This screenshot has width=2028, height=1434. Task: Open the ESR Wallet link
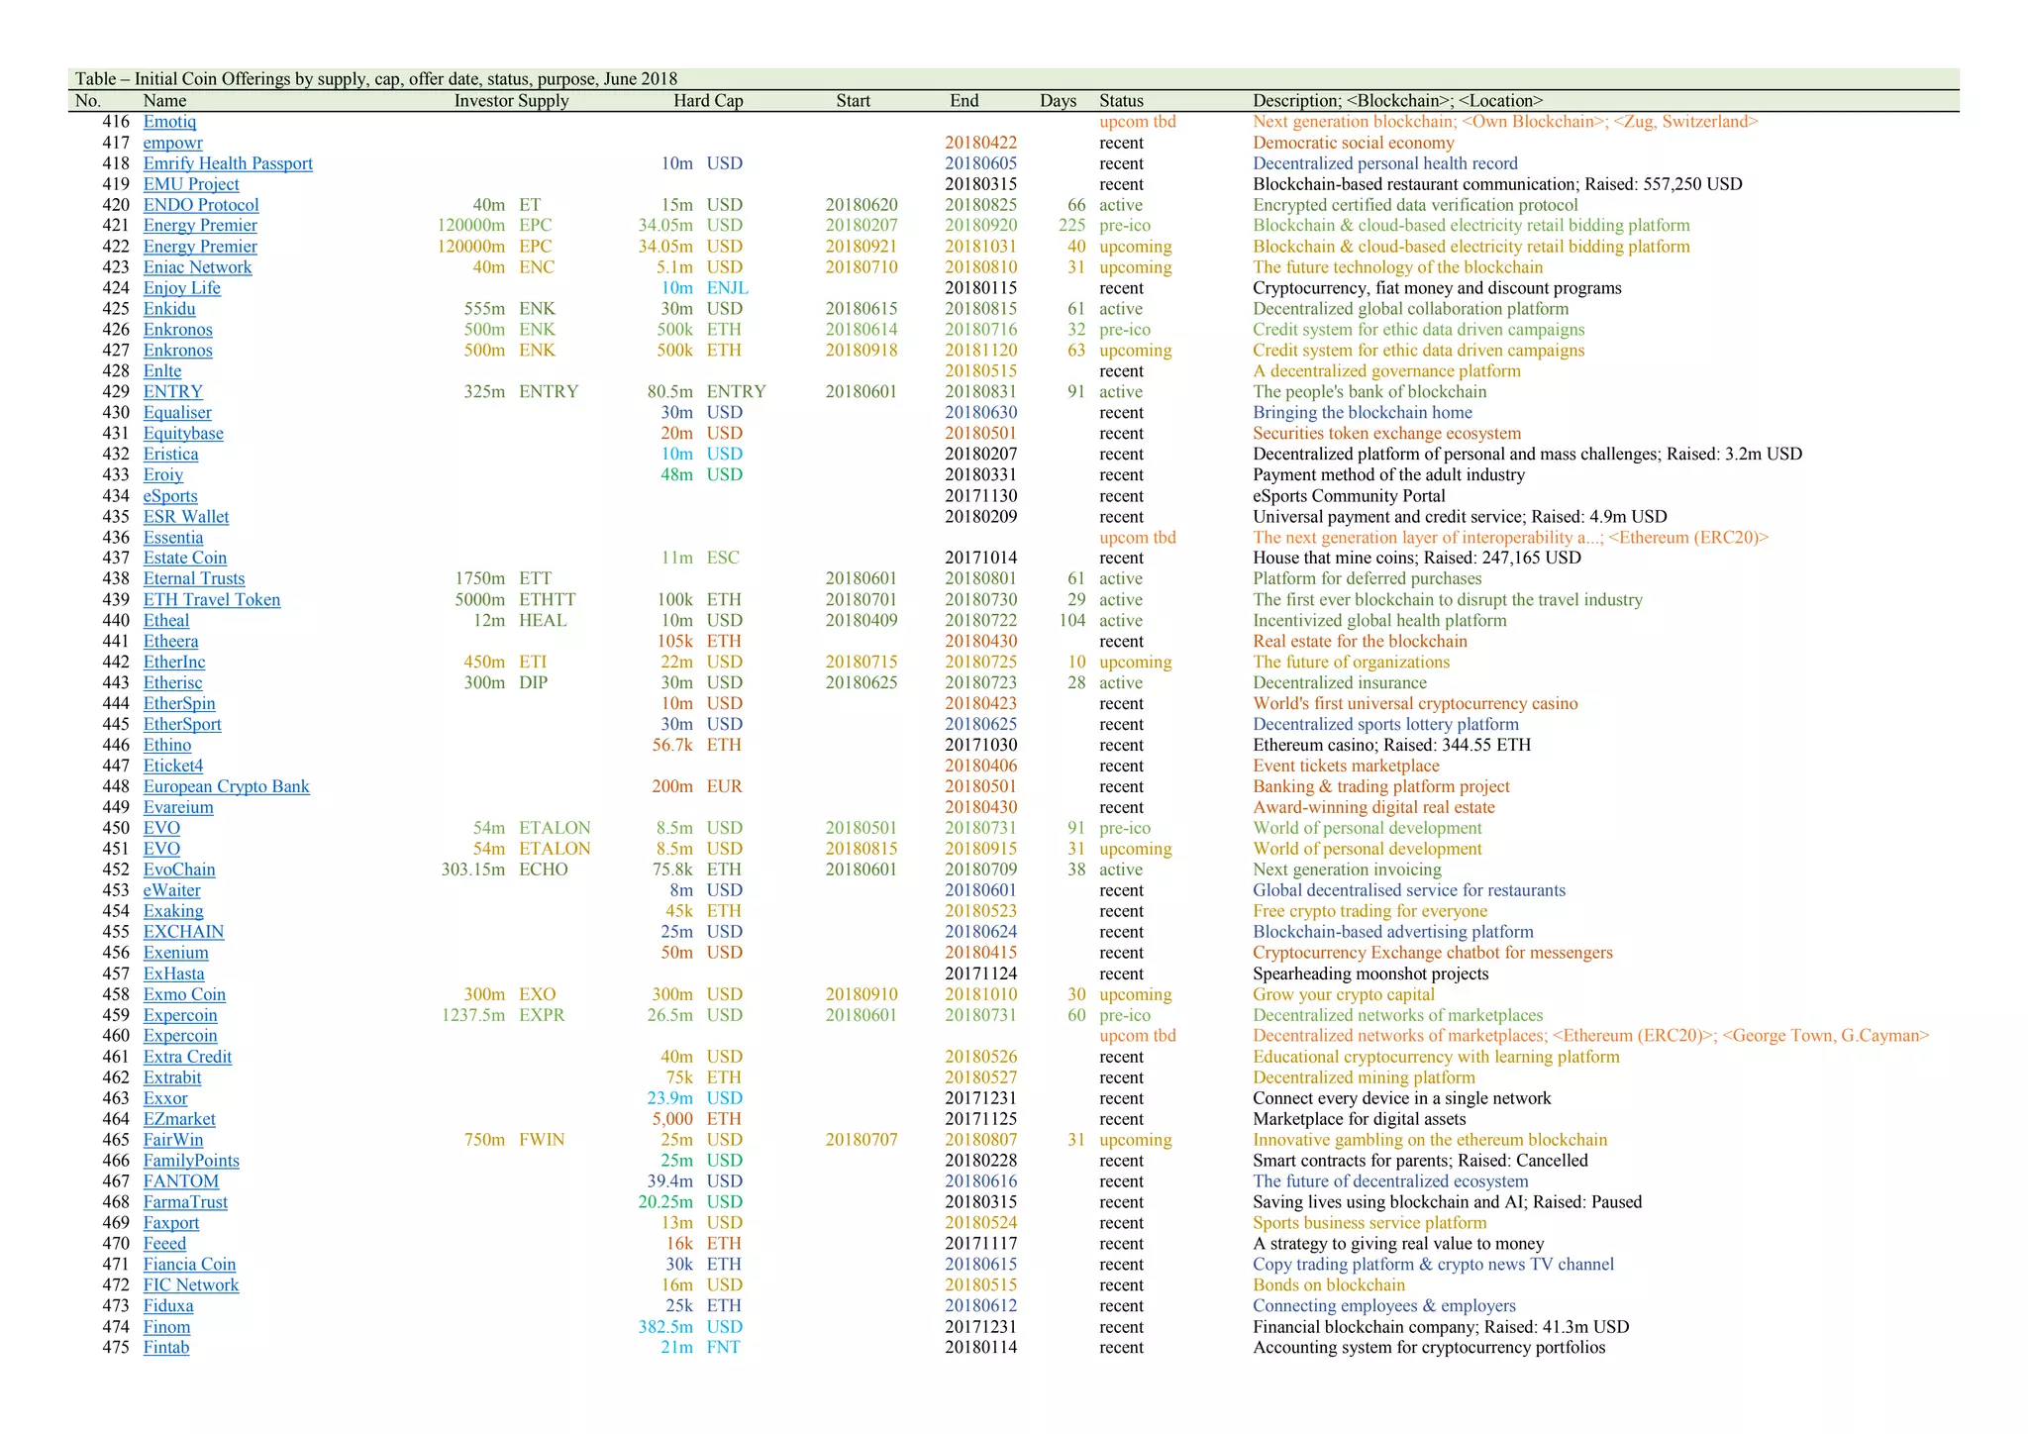pyautogui.click(x=186, y=516)
